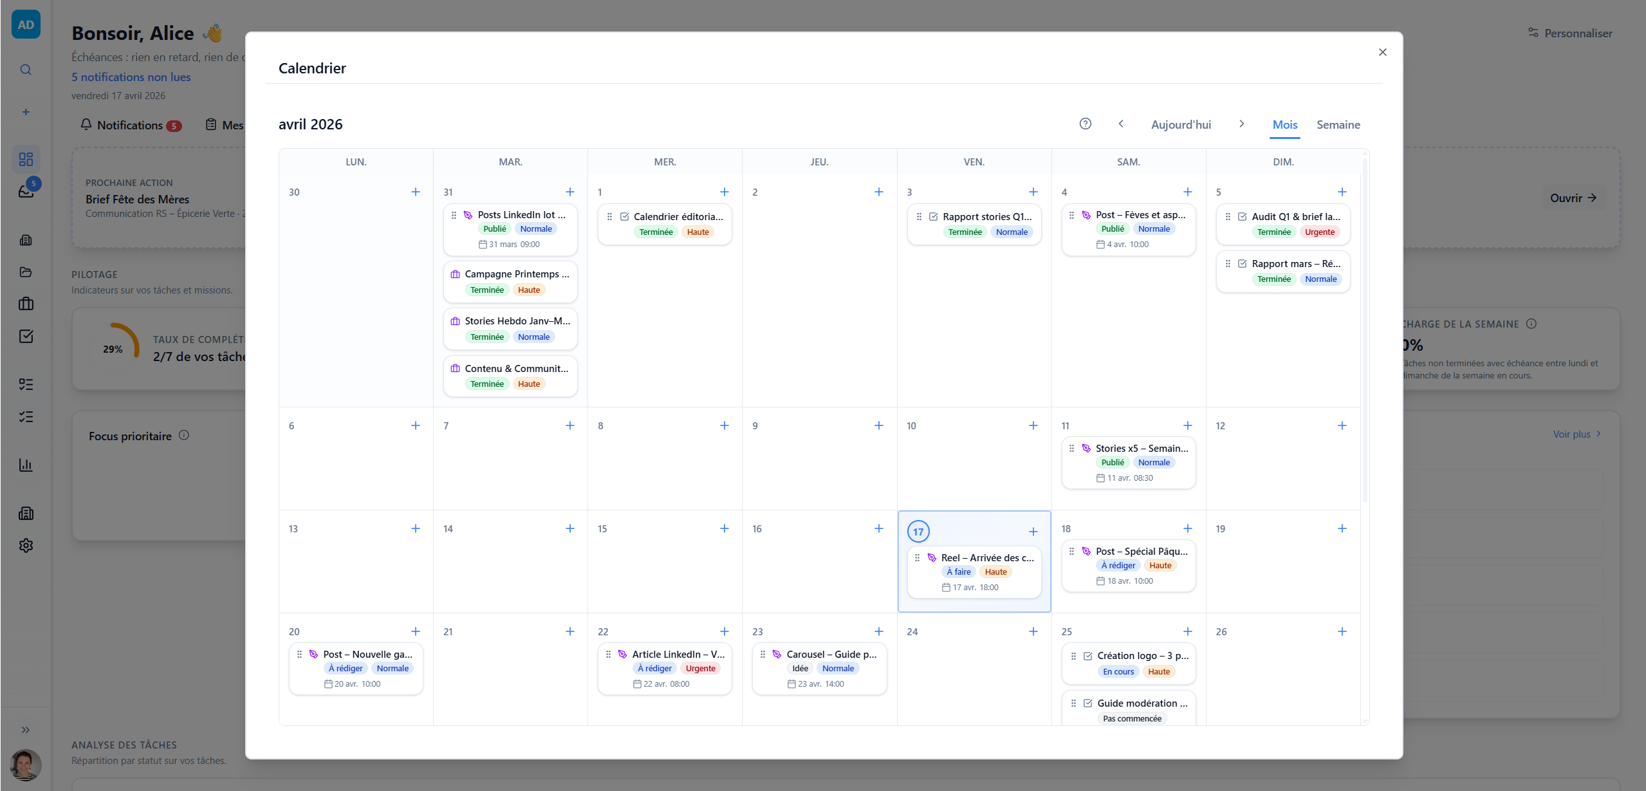
Task: Expand sidebar with double chevron
Action: (x=26, y=729)
